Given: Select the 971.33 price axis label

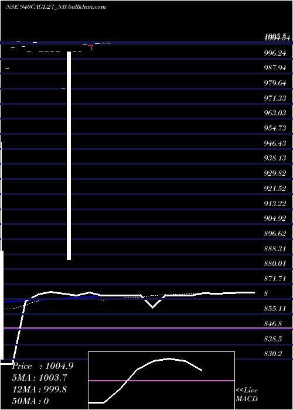Looking at the screenshot, I should [x=275, y=98].
